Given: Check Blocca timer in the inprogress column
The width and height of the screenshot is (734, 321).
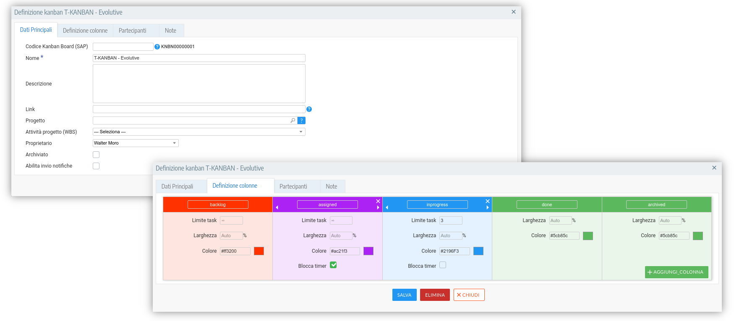Looking at the screenshot, I should (x=443, y=265).
